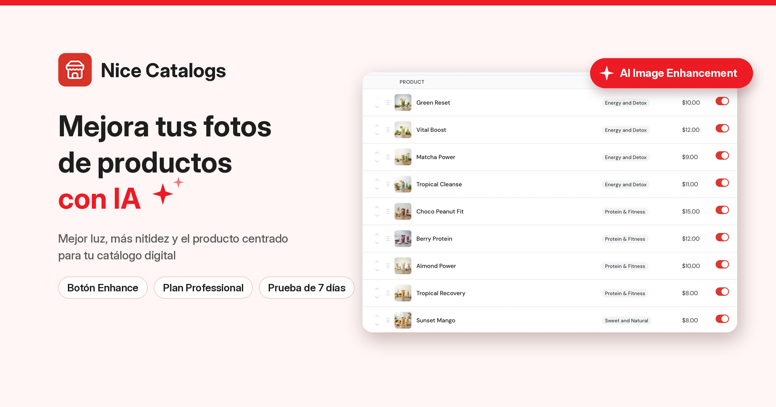Screen dimensions: 776x407
Task: Grab the drag handle for Sunset Mango
Action: (388, 320)
